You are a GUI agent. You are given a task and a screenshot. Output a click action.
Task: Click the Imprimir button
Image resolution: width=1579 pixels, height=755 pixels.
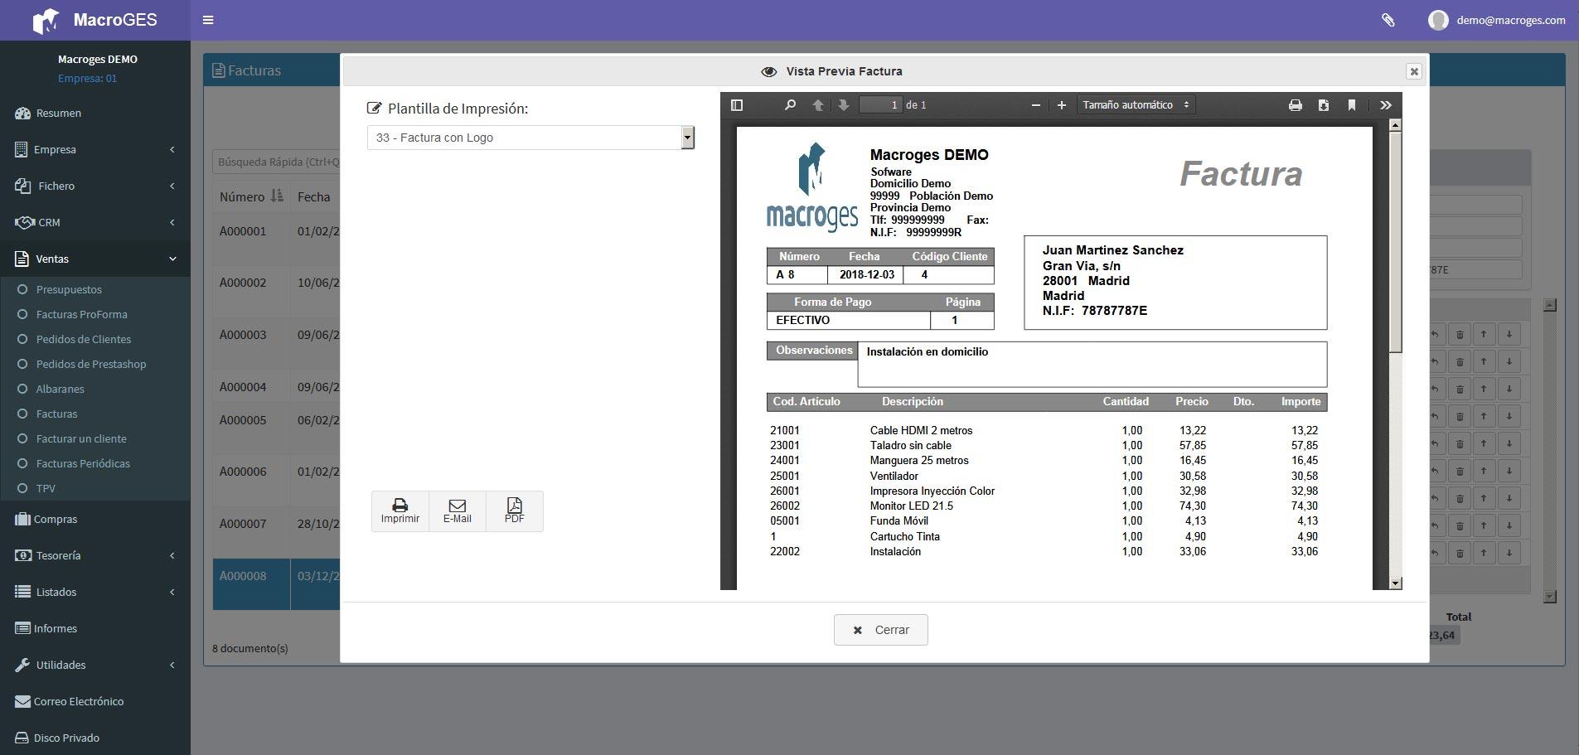[x=400, y=511]
